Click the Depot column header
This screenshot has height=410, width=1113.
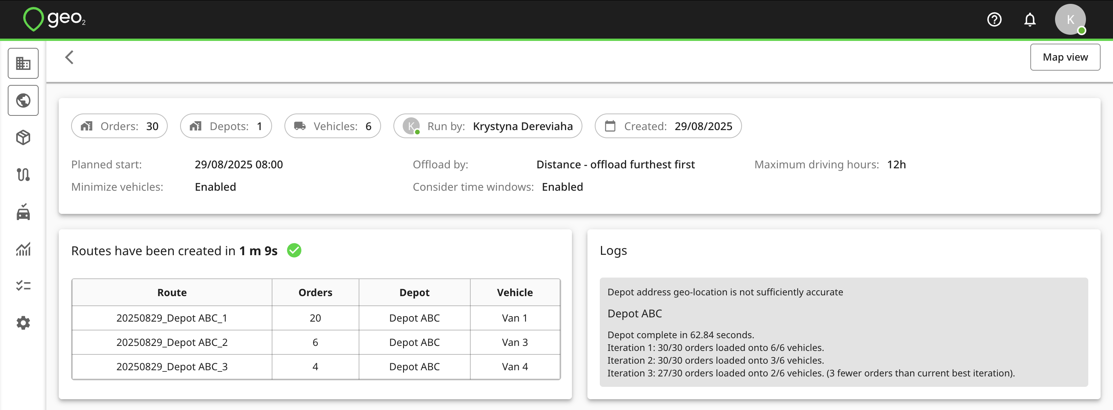pos(414,293)
